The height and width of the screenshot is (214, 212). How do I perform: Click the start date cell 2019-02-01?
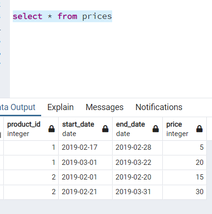pos(85,177)
